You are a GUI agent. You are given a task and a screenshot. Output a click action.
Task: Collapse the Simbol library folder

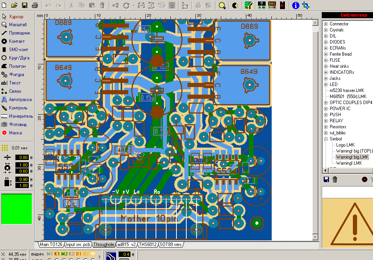click(326, 139)
